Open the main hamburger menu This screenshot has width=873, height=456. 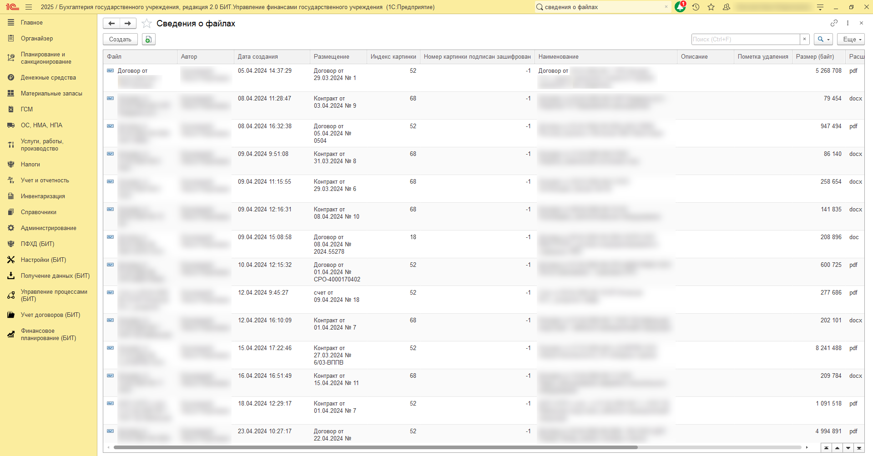29,7
